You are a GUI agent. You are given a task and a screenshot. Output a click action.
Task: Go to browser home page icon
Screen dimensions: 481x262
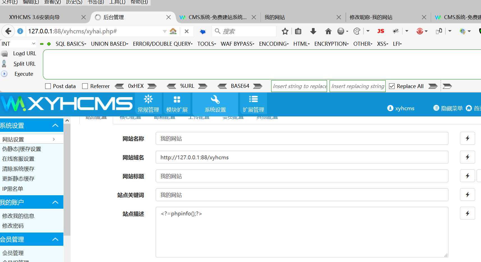point(328,31)
